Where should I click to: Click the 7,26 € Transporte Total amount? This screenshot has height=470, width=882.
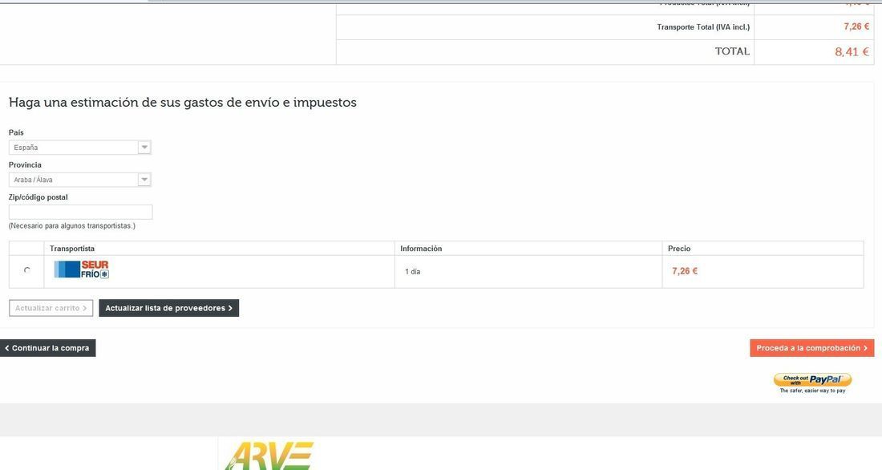pyautogui.click(x=856, y=26)
